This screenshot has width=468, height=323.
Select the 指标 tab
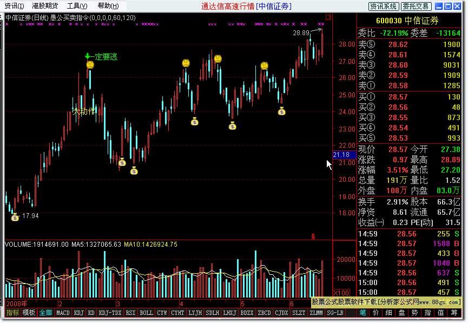[x=12, y=313]
